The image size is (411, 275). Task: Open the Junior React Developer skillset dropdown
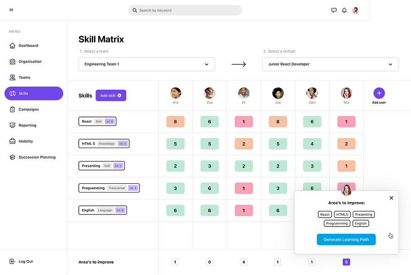click(x=331, y=65)
